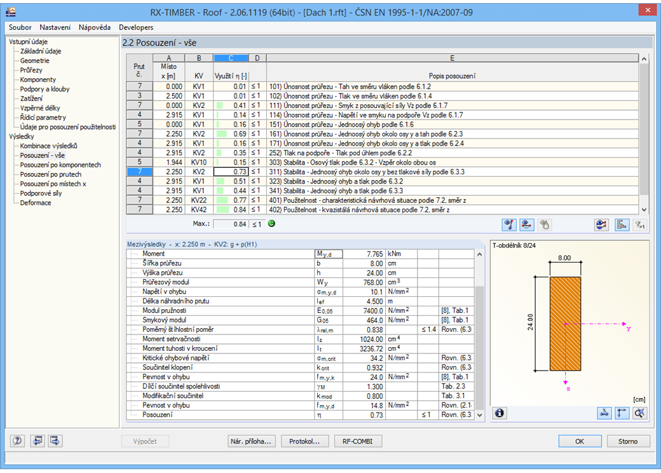Screen dimensions: 661x473
Task: Click the greyed eye-with-drop view icon
Action: pyautogui.click(x=544, y=224)
